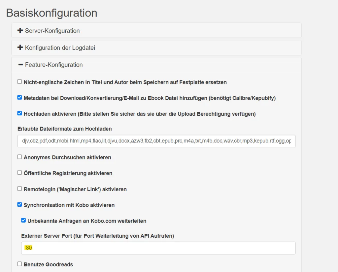Disable Hochladen aktivieren checkbox
The image size is (338, 272).
pyautogui.click(x=19, y=113)
